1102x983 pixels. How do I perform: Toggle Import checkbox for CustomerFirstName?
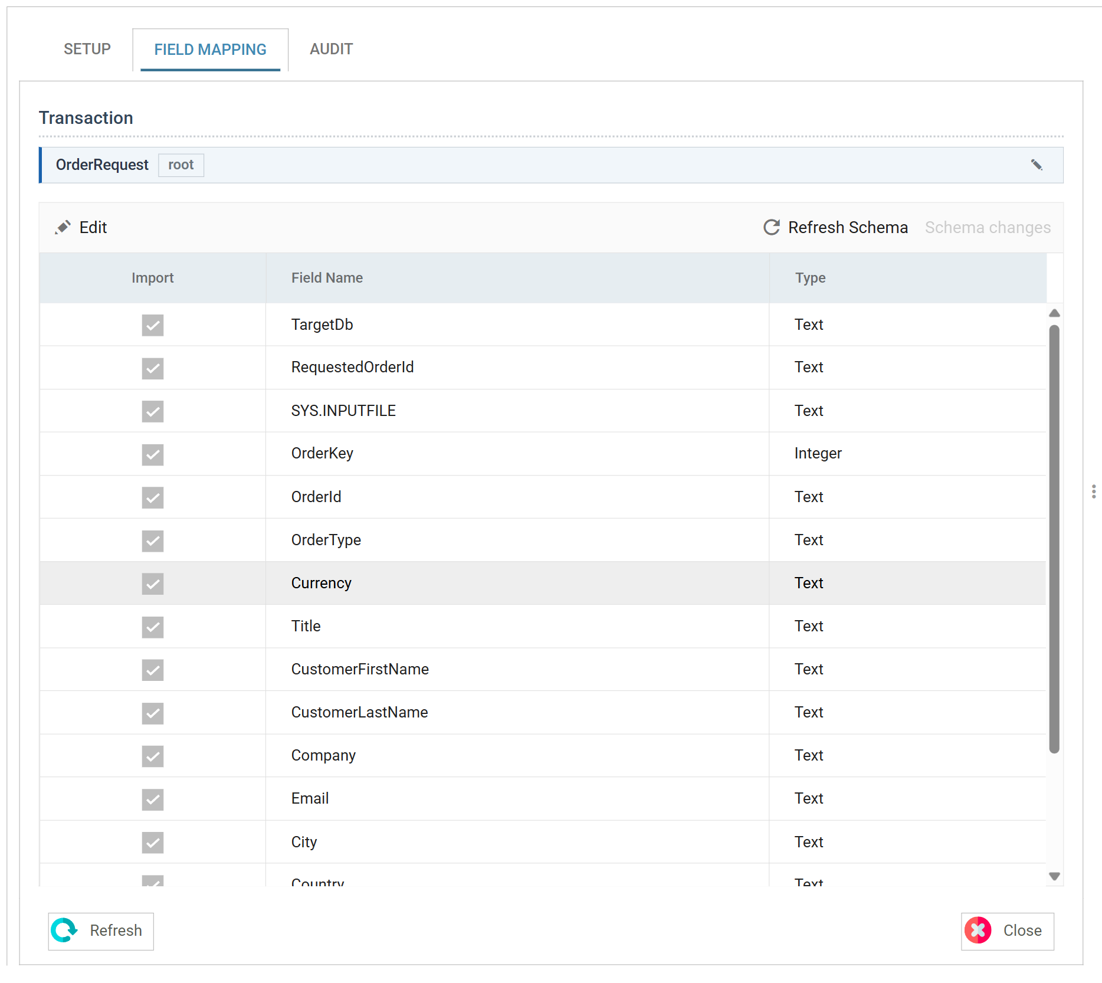click(153, 670)
